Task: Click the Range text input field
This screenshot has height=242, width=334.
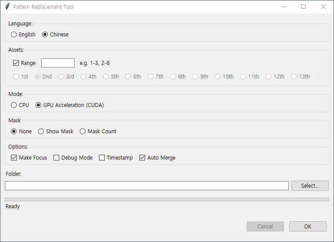Action: tap(58, 63)
